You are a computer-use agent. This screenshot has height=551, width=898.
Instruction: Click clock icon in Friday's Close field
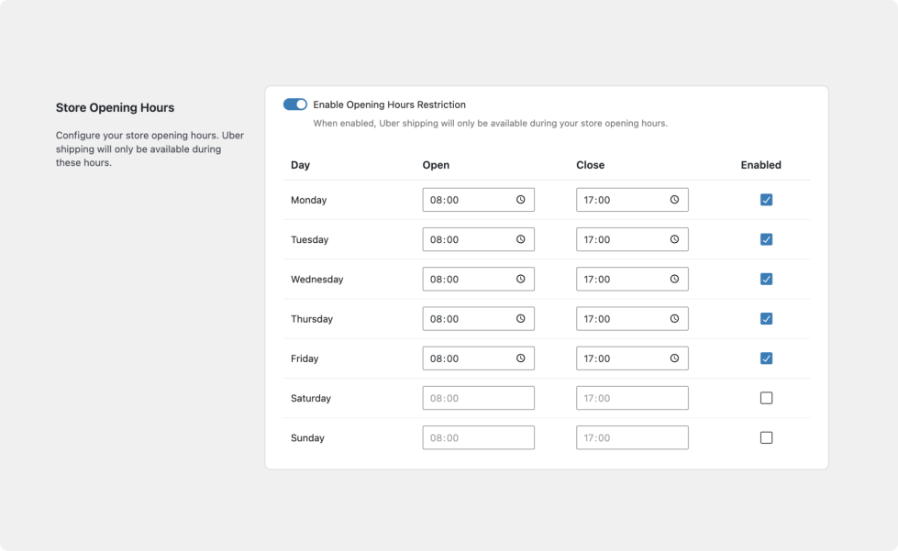click(x=674, y=358)
